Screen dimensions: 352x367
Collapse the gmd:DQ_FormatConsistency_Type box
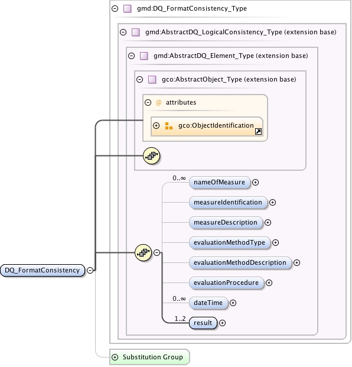coord(115,9)
